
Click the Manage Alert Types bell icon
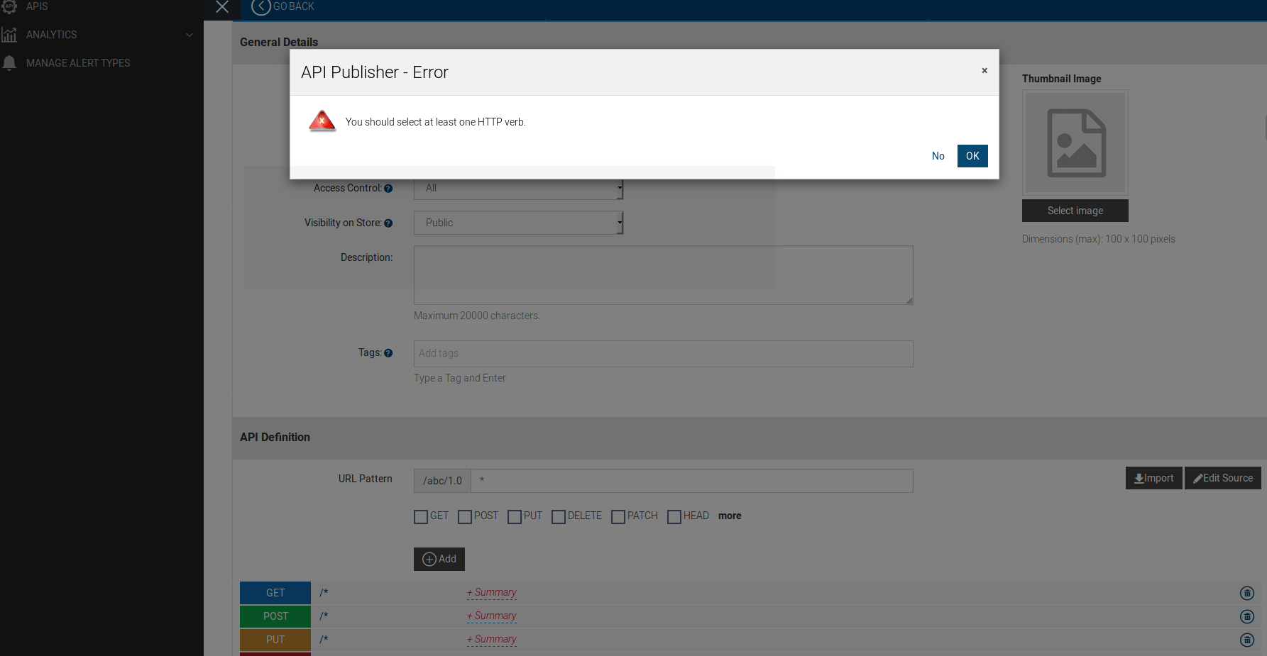[x=10, y=62]
